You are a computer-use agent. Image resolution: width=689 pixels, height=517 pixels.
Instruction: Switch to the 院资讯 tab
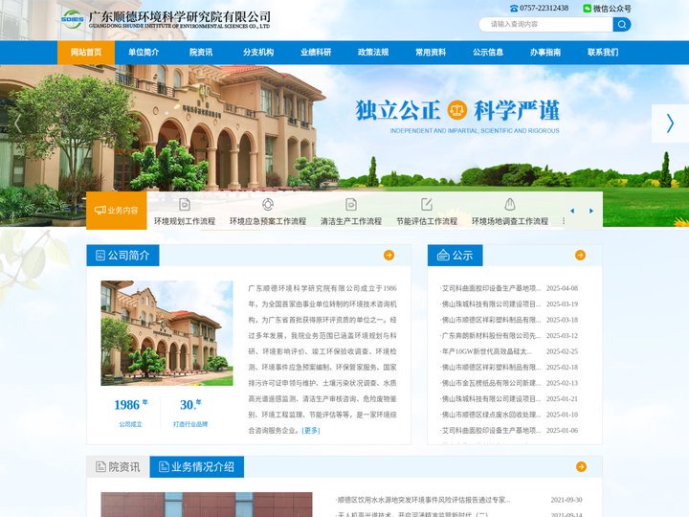click(x=118, y=467)
